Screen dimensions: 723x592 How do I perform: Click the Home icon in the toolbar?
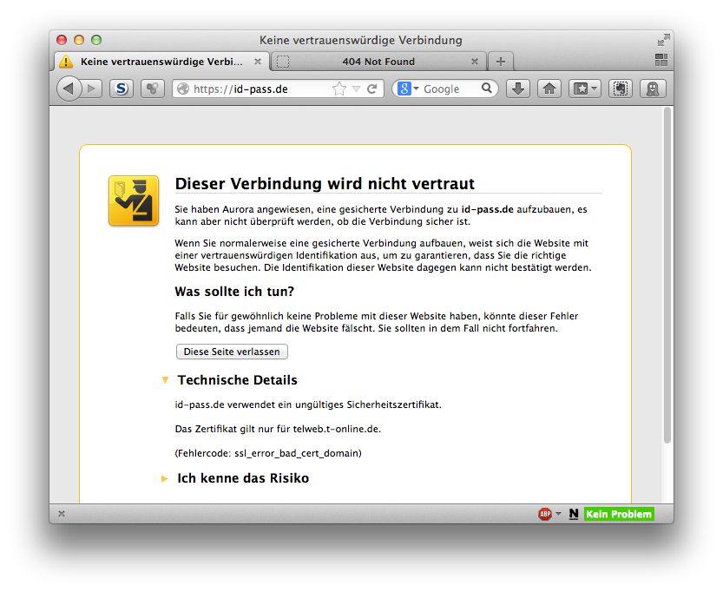549,88
